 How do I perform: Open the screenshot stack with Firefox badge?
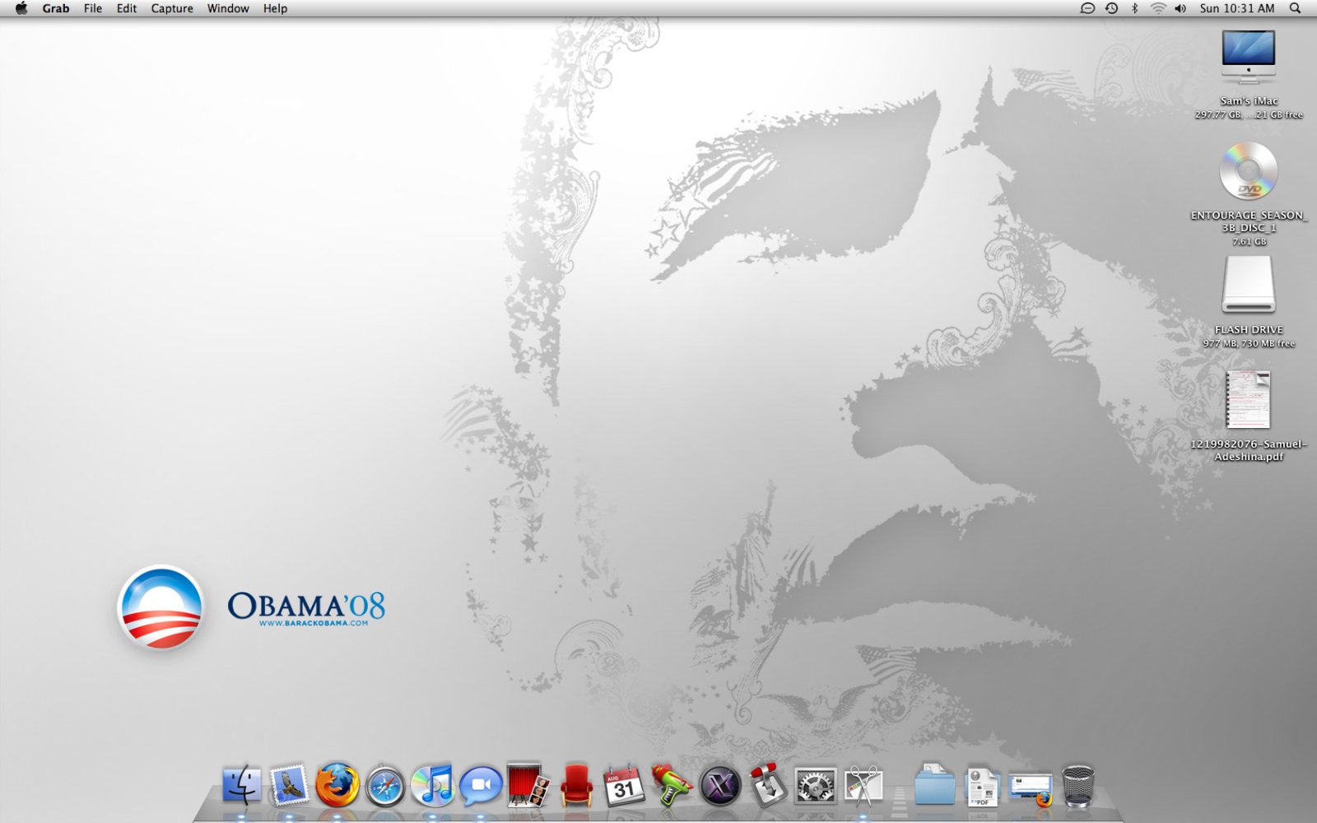pos(1031,788)
